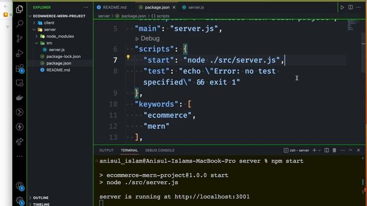Expand the Timeline section
The width and height of the screenshot is (367, 206).
pos(41,204)
